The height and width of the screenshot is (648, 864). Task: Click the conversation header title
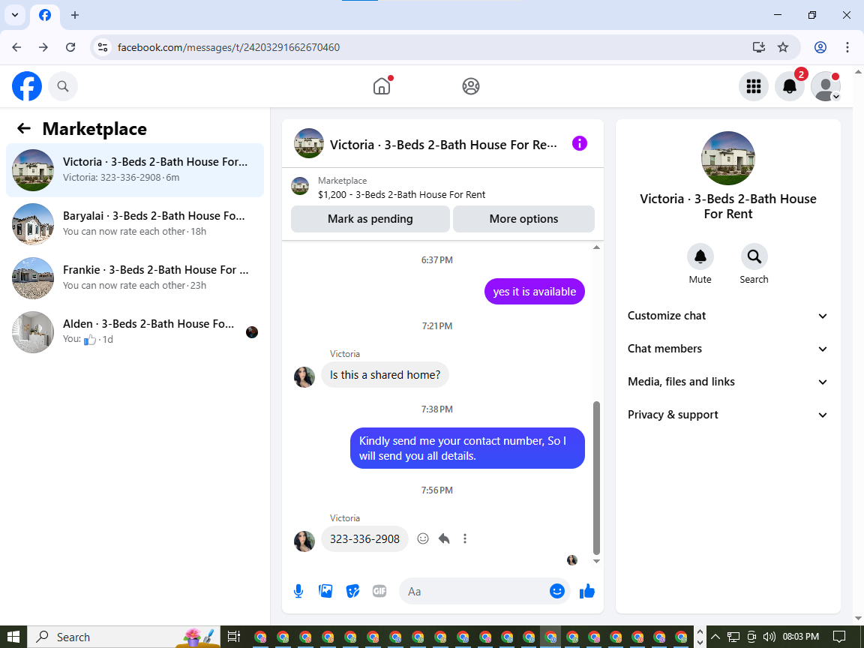pyautogui.click(x=443, y=145)
